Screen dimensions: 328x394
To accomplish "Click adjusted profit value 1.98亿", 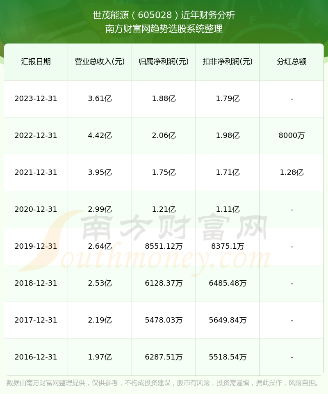I will pyautogui.click(x=228, y=135).
